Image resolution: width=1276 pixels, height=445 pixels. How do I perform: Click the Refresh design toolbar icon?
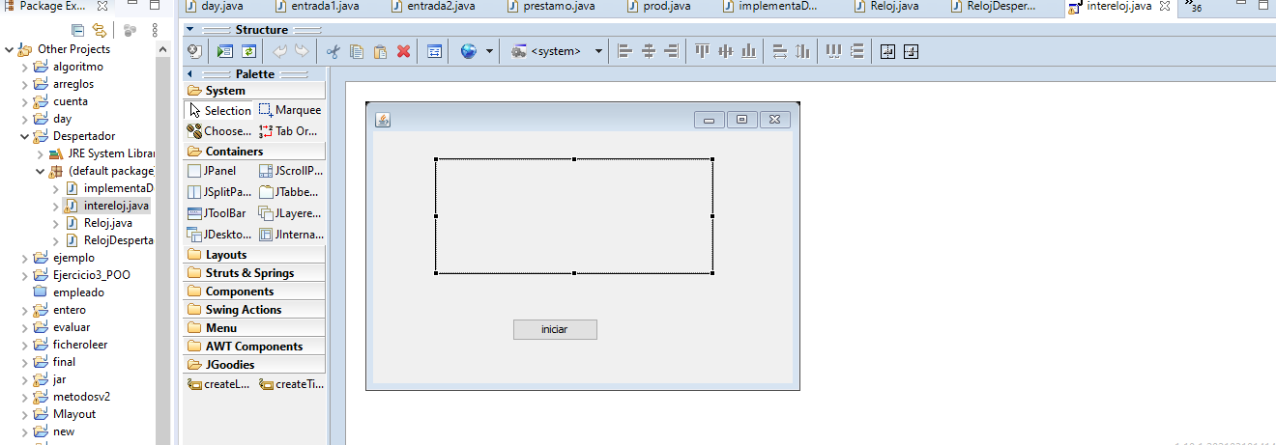(x=248, y=51)
